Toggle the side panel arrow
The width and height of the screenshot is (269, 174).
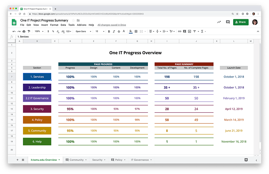[x=256, y=160]
